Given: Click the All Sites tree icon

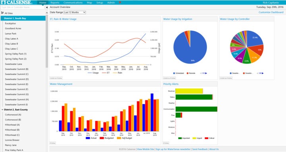Looking at the screenshot, I should [x=2, y=13].
